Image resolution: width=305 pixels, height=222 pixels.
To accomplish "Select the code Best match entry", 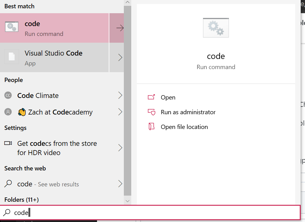I will point(54,28).
